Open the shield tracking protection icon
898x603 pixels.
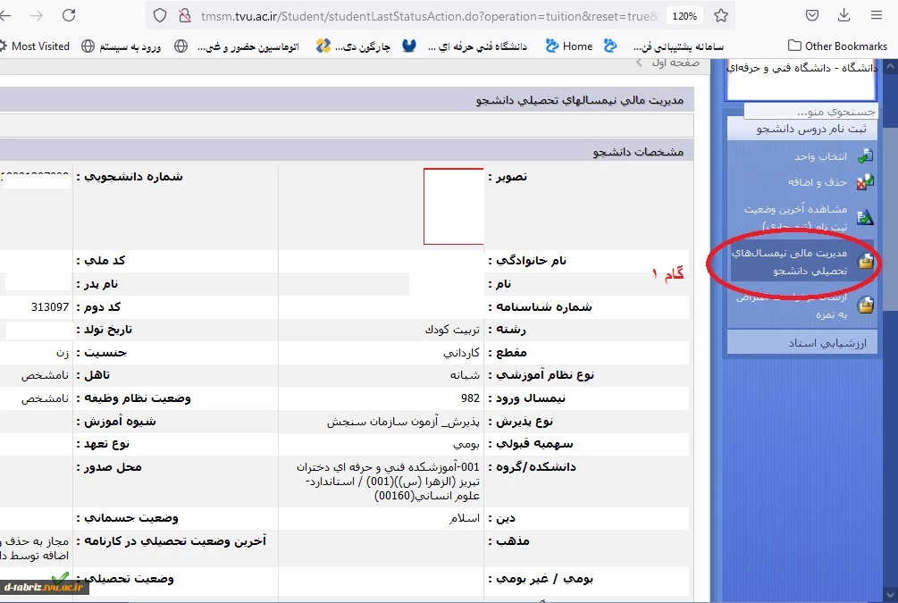pos(160,15)
